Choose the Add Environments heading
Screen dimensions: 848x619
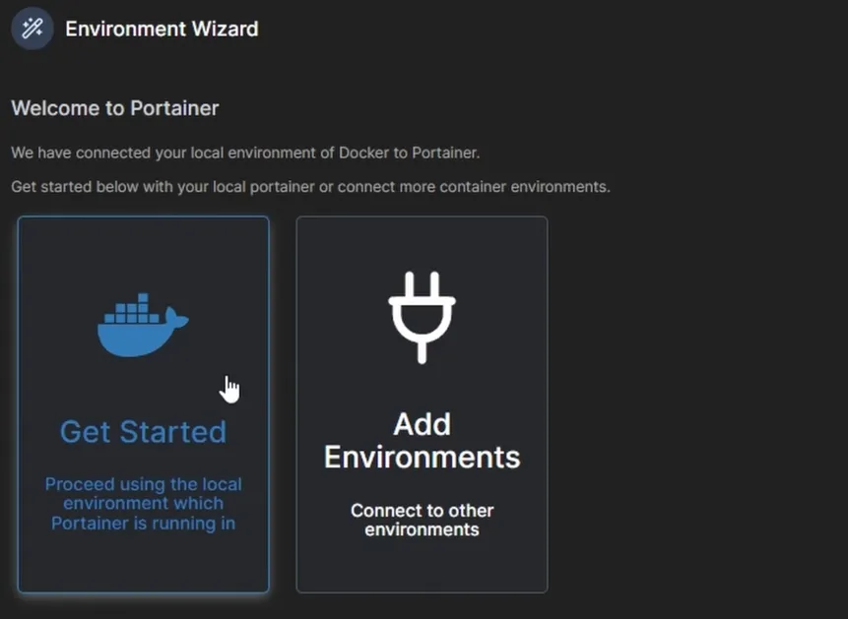(422, 441)
